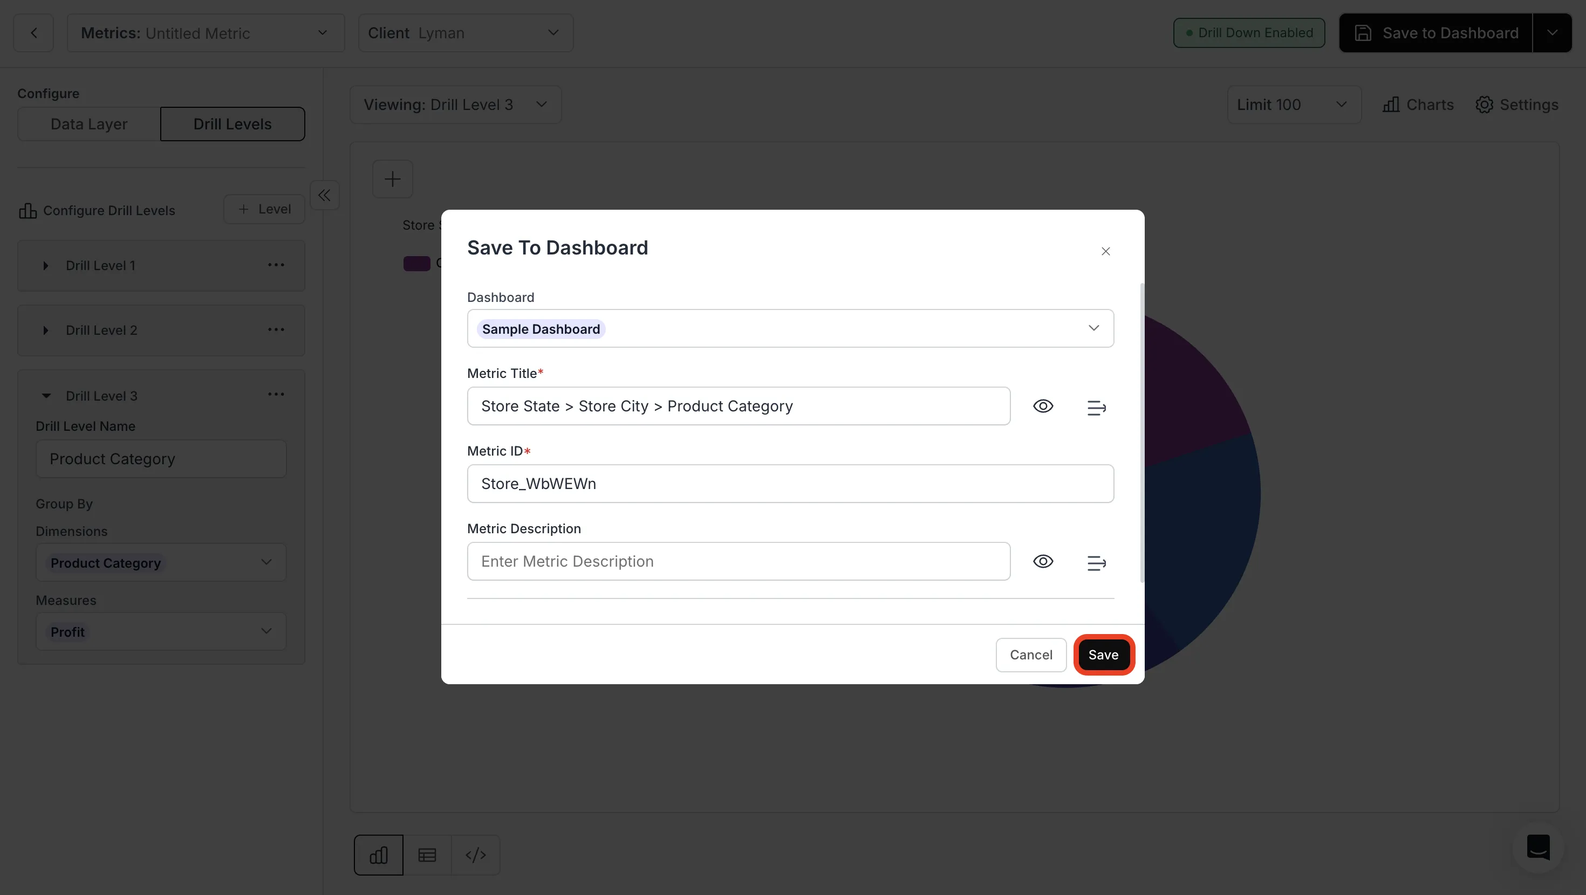Screen dimensions: 1586x895
Task: Switch to chart view icon
Action: (379, 855)
